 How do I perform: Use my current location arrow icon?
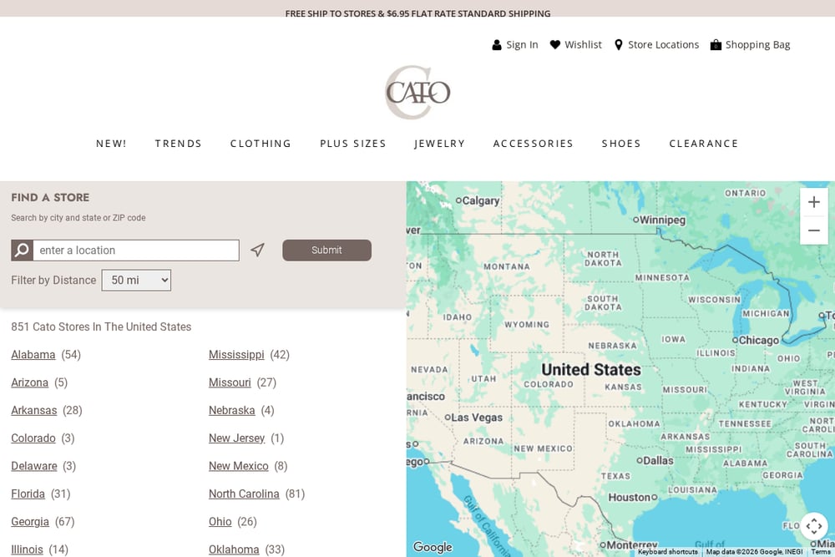pyautogui.click(x=258, y=250)
